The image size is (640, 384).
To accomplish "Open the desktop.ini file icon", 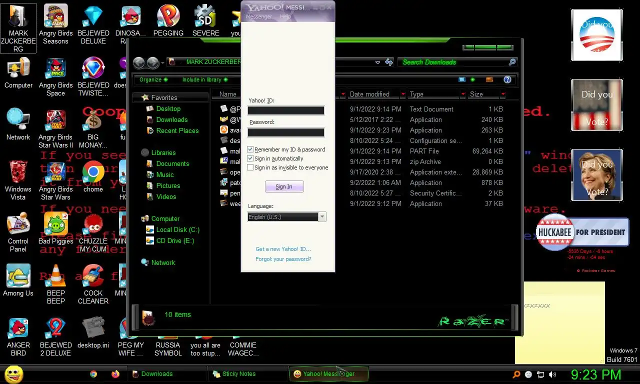I will [x=93, y=332].
